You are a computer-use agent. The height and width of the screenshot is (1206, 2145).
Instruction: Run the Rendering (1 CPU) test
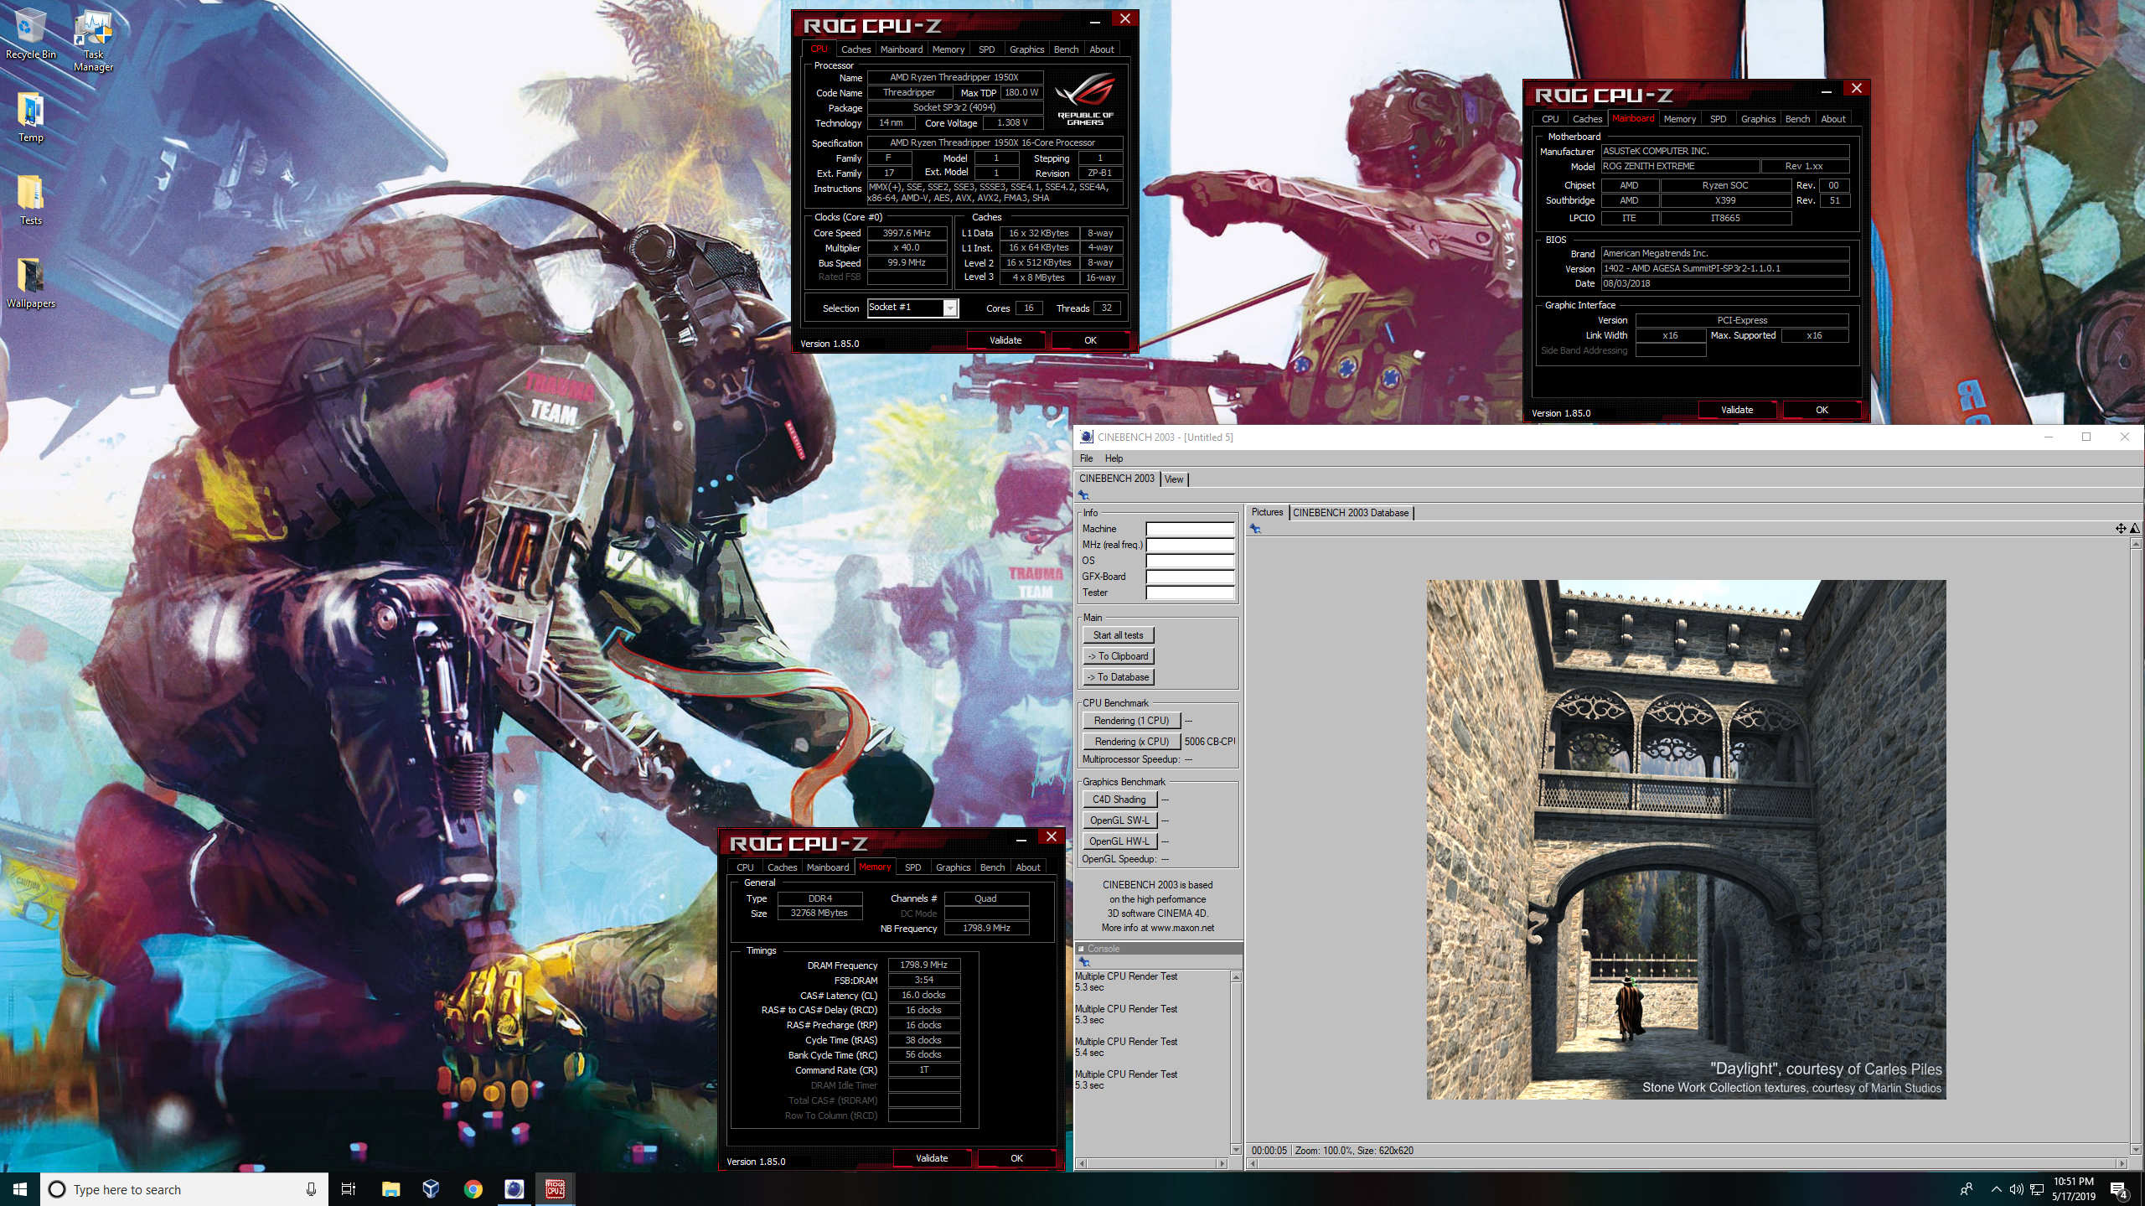click(1131, 721)
